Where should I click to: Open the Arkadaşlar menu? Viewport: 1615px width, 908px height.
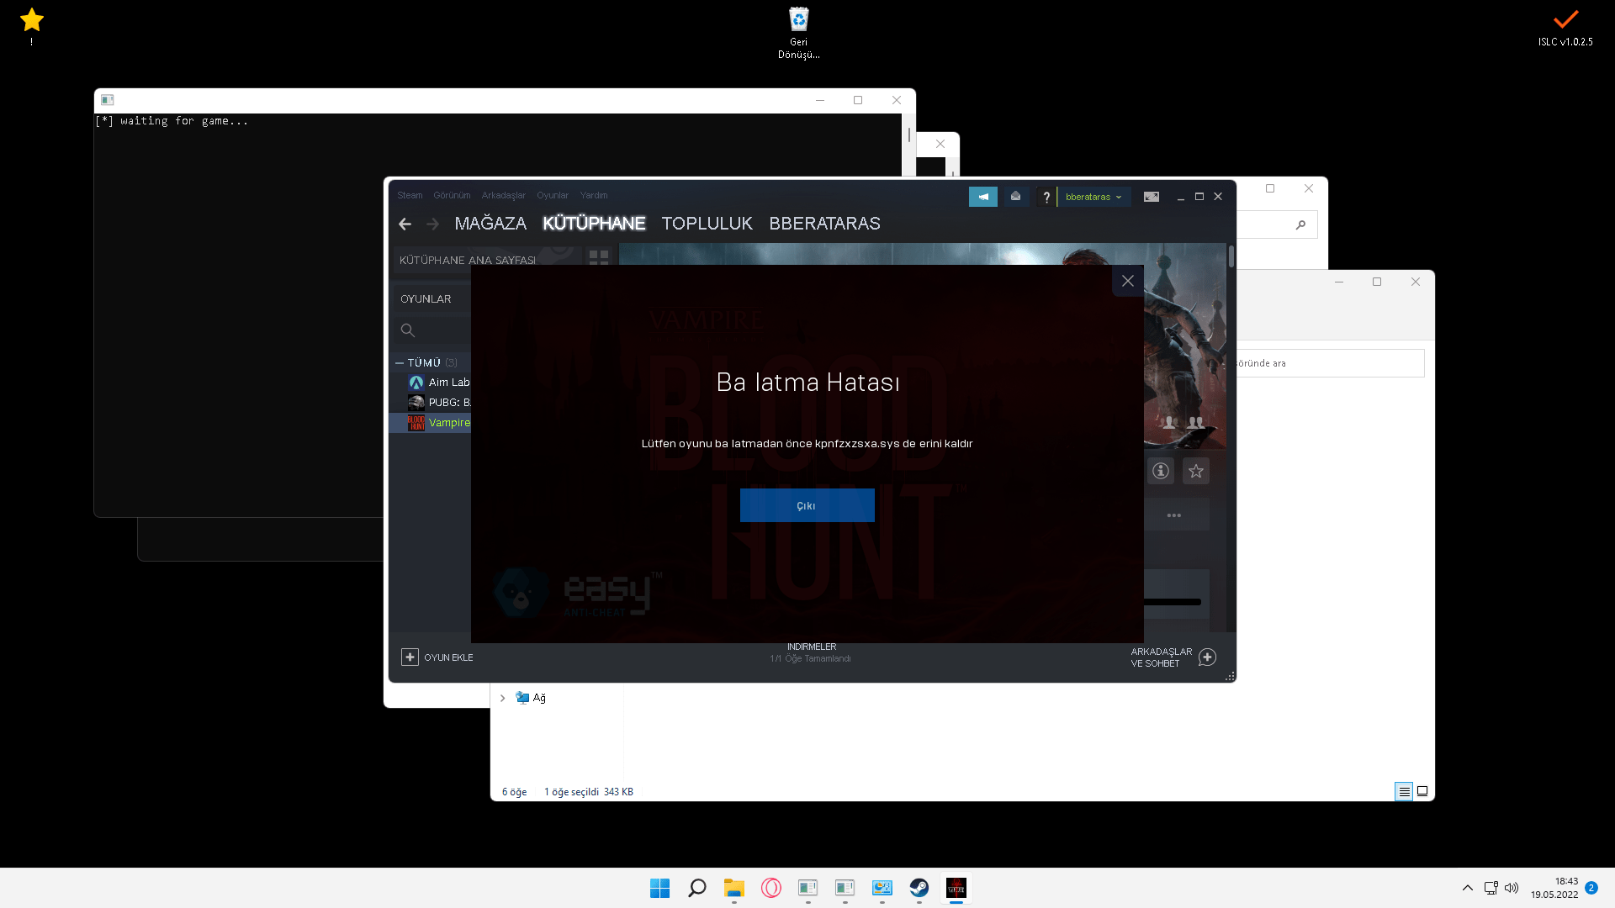coord(503,195)
